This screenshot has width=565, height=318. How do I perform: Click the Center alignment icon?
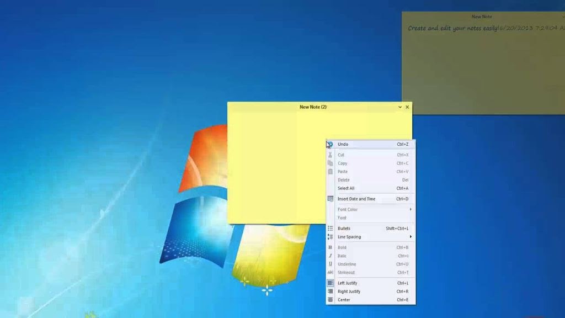(330, 300)
